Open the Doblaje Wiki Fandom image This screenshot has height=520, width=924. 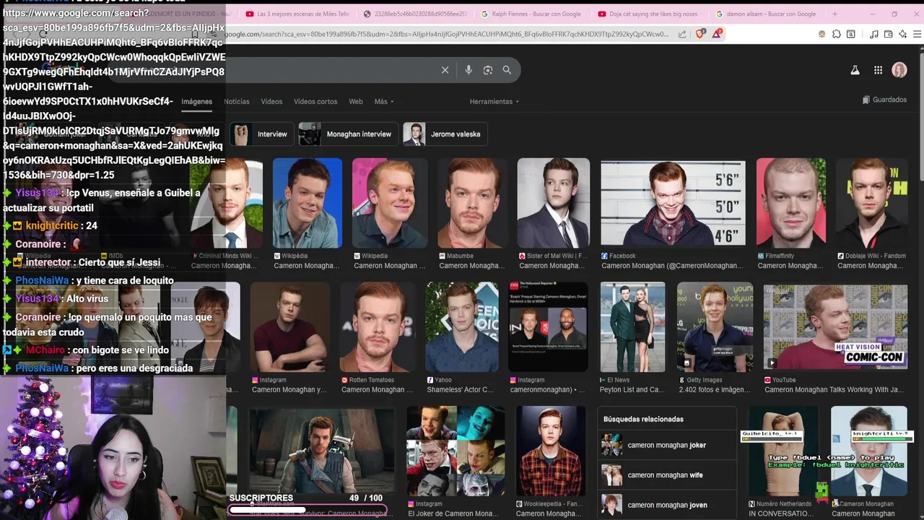point(872,203)
